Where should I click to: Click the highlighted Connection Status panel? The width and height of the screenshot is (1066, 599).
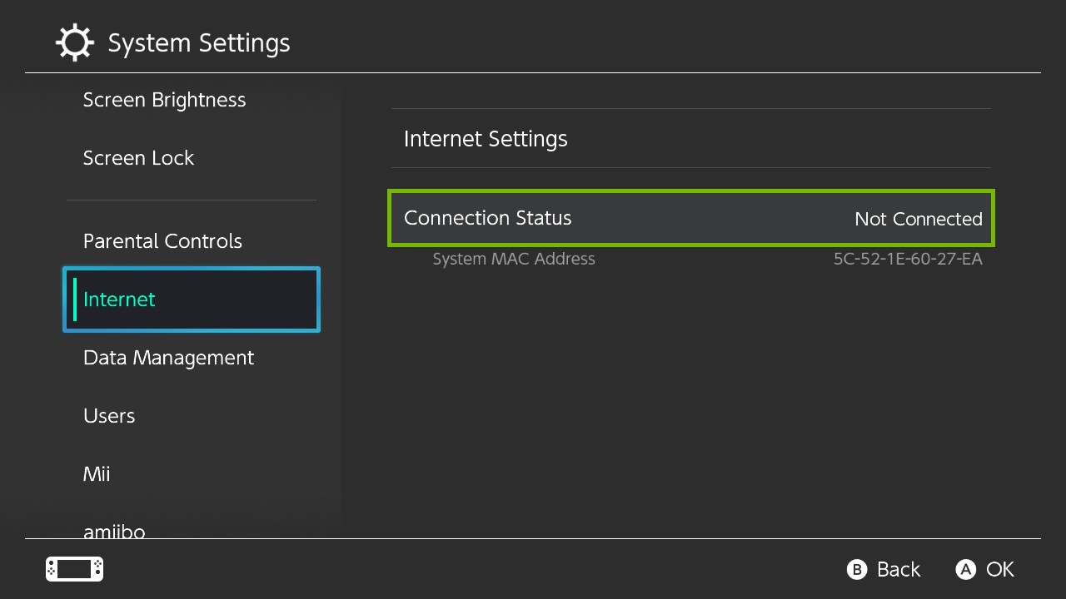pyautogui.click(x=690, y=218)
